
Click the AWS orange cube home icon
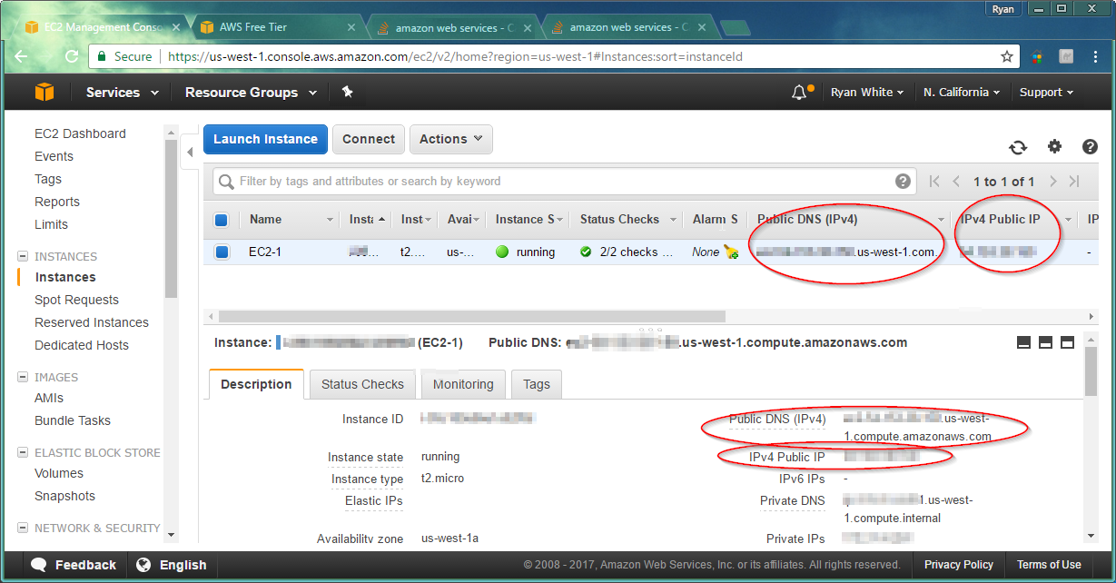44,93
